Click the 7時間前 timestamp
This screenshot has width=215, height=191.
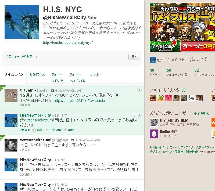[x=25, y=150]
